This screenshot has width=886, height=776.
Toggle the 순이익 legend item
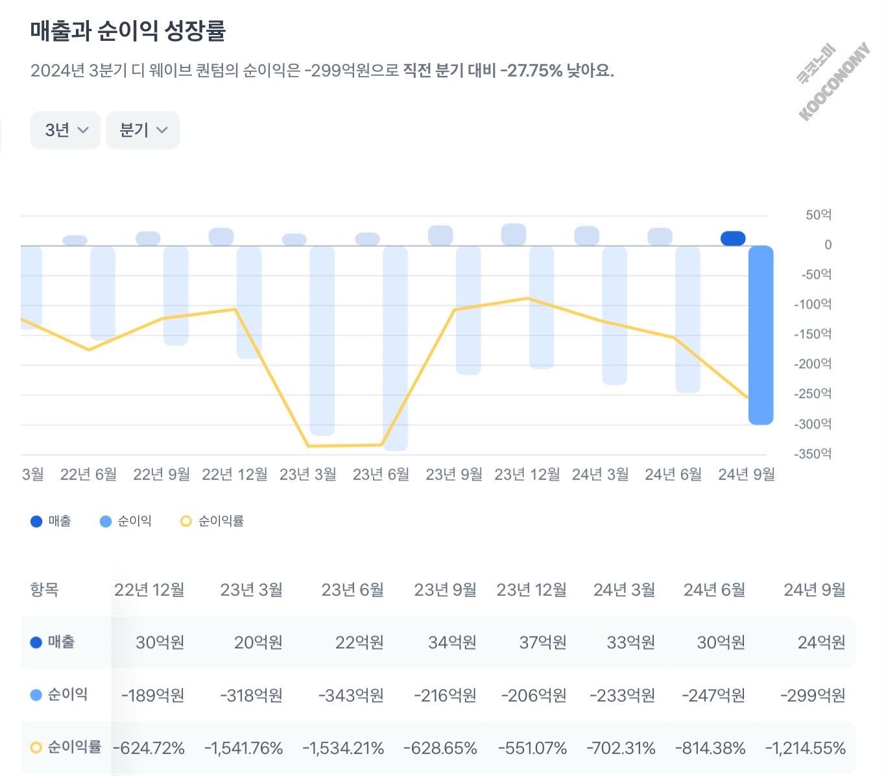pos(126,521)
